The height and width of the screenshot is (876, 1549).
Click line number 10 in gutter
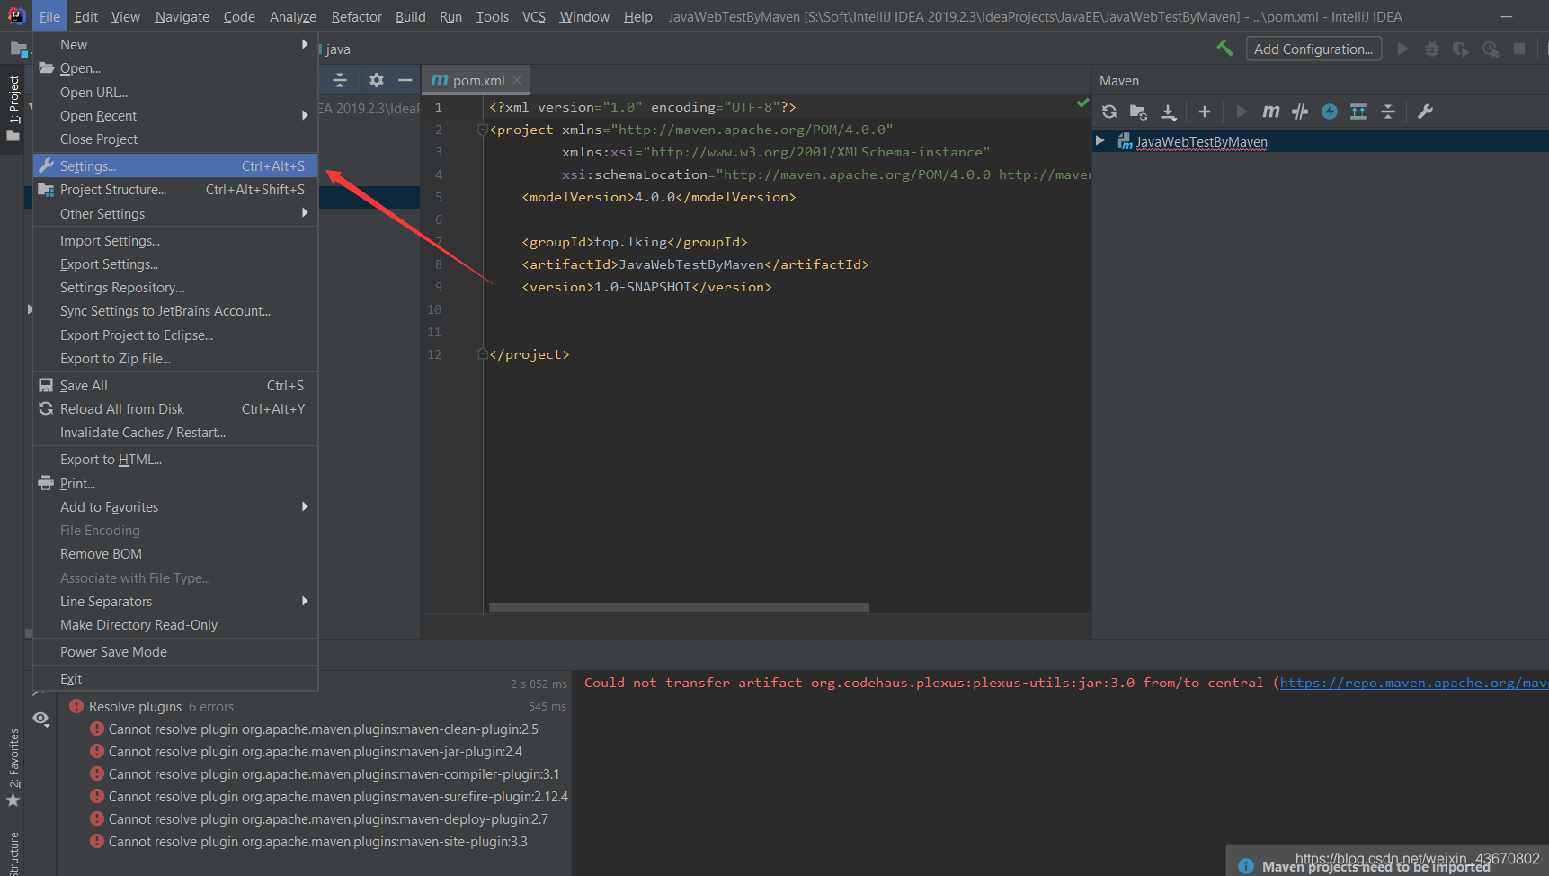[434, 309]
